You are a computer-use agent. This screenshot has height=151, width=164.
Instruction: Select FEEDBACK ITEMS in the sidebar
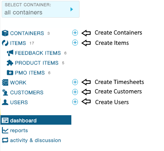[38, 53]
